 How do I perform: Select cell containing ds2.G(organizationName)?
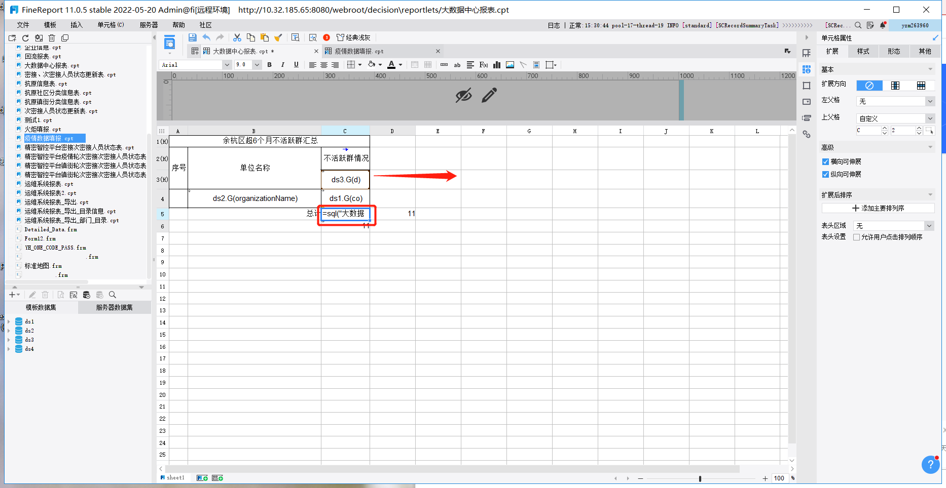(255, 198)
